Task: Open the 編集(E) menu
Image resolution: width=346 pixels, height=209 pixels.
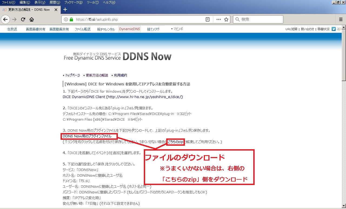Action: (x=25, y=2)
